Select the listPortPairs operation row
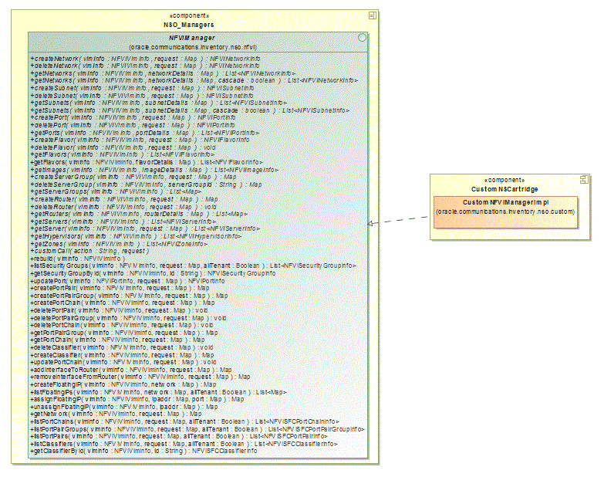This screenshot has width=611, height=477. [x=179, y=436]
